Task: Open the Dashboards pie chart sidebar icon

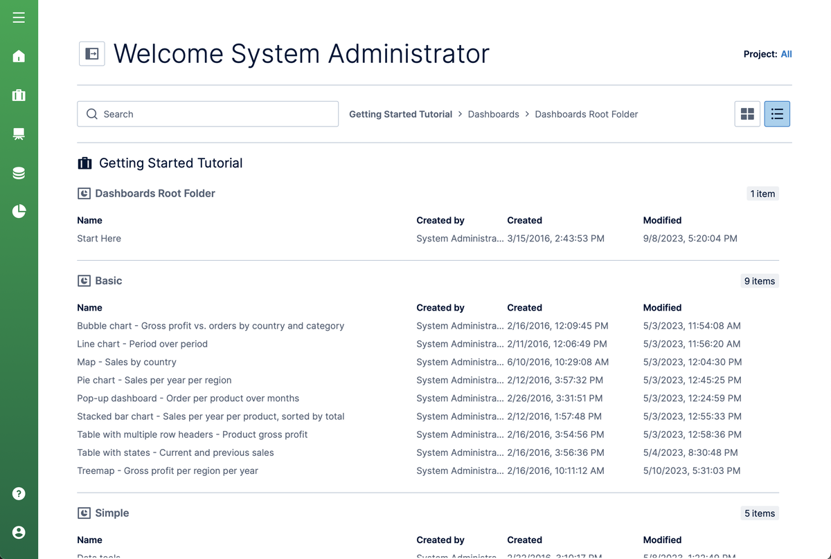Action: 19,211
